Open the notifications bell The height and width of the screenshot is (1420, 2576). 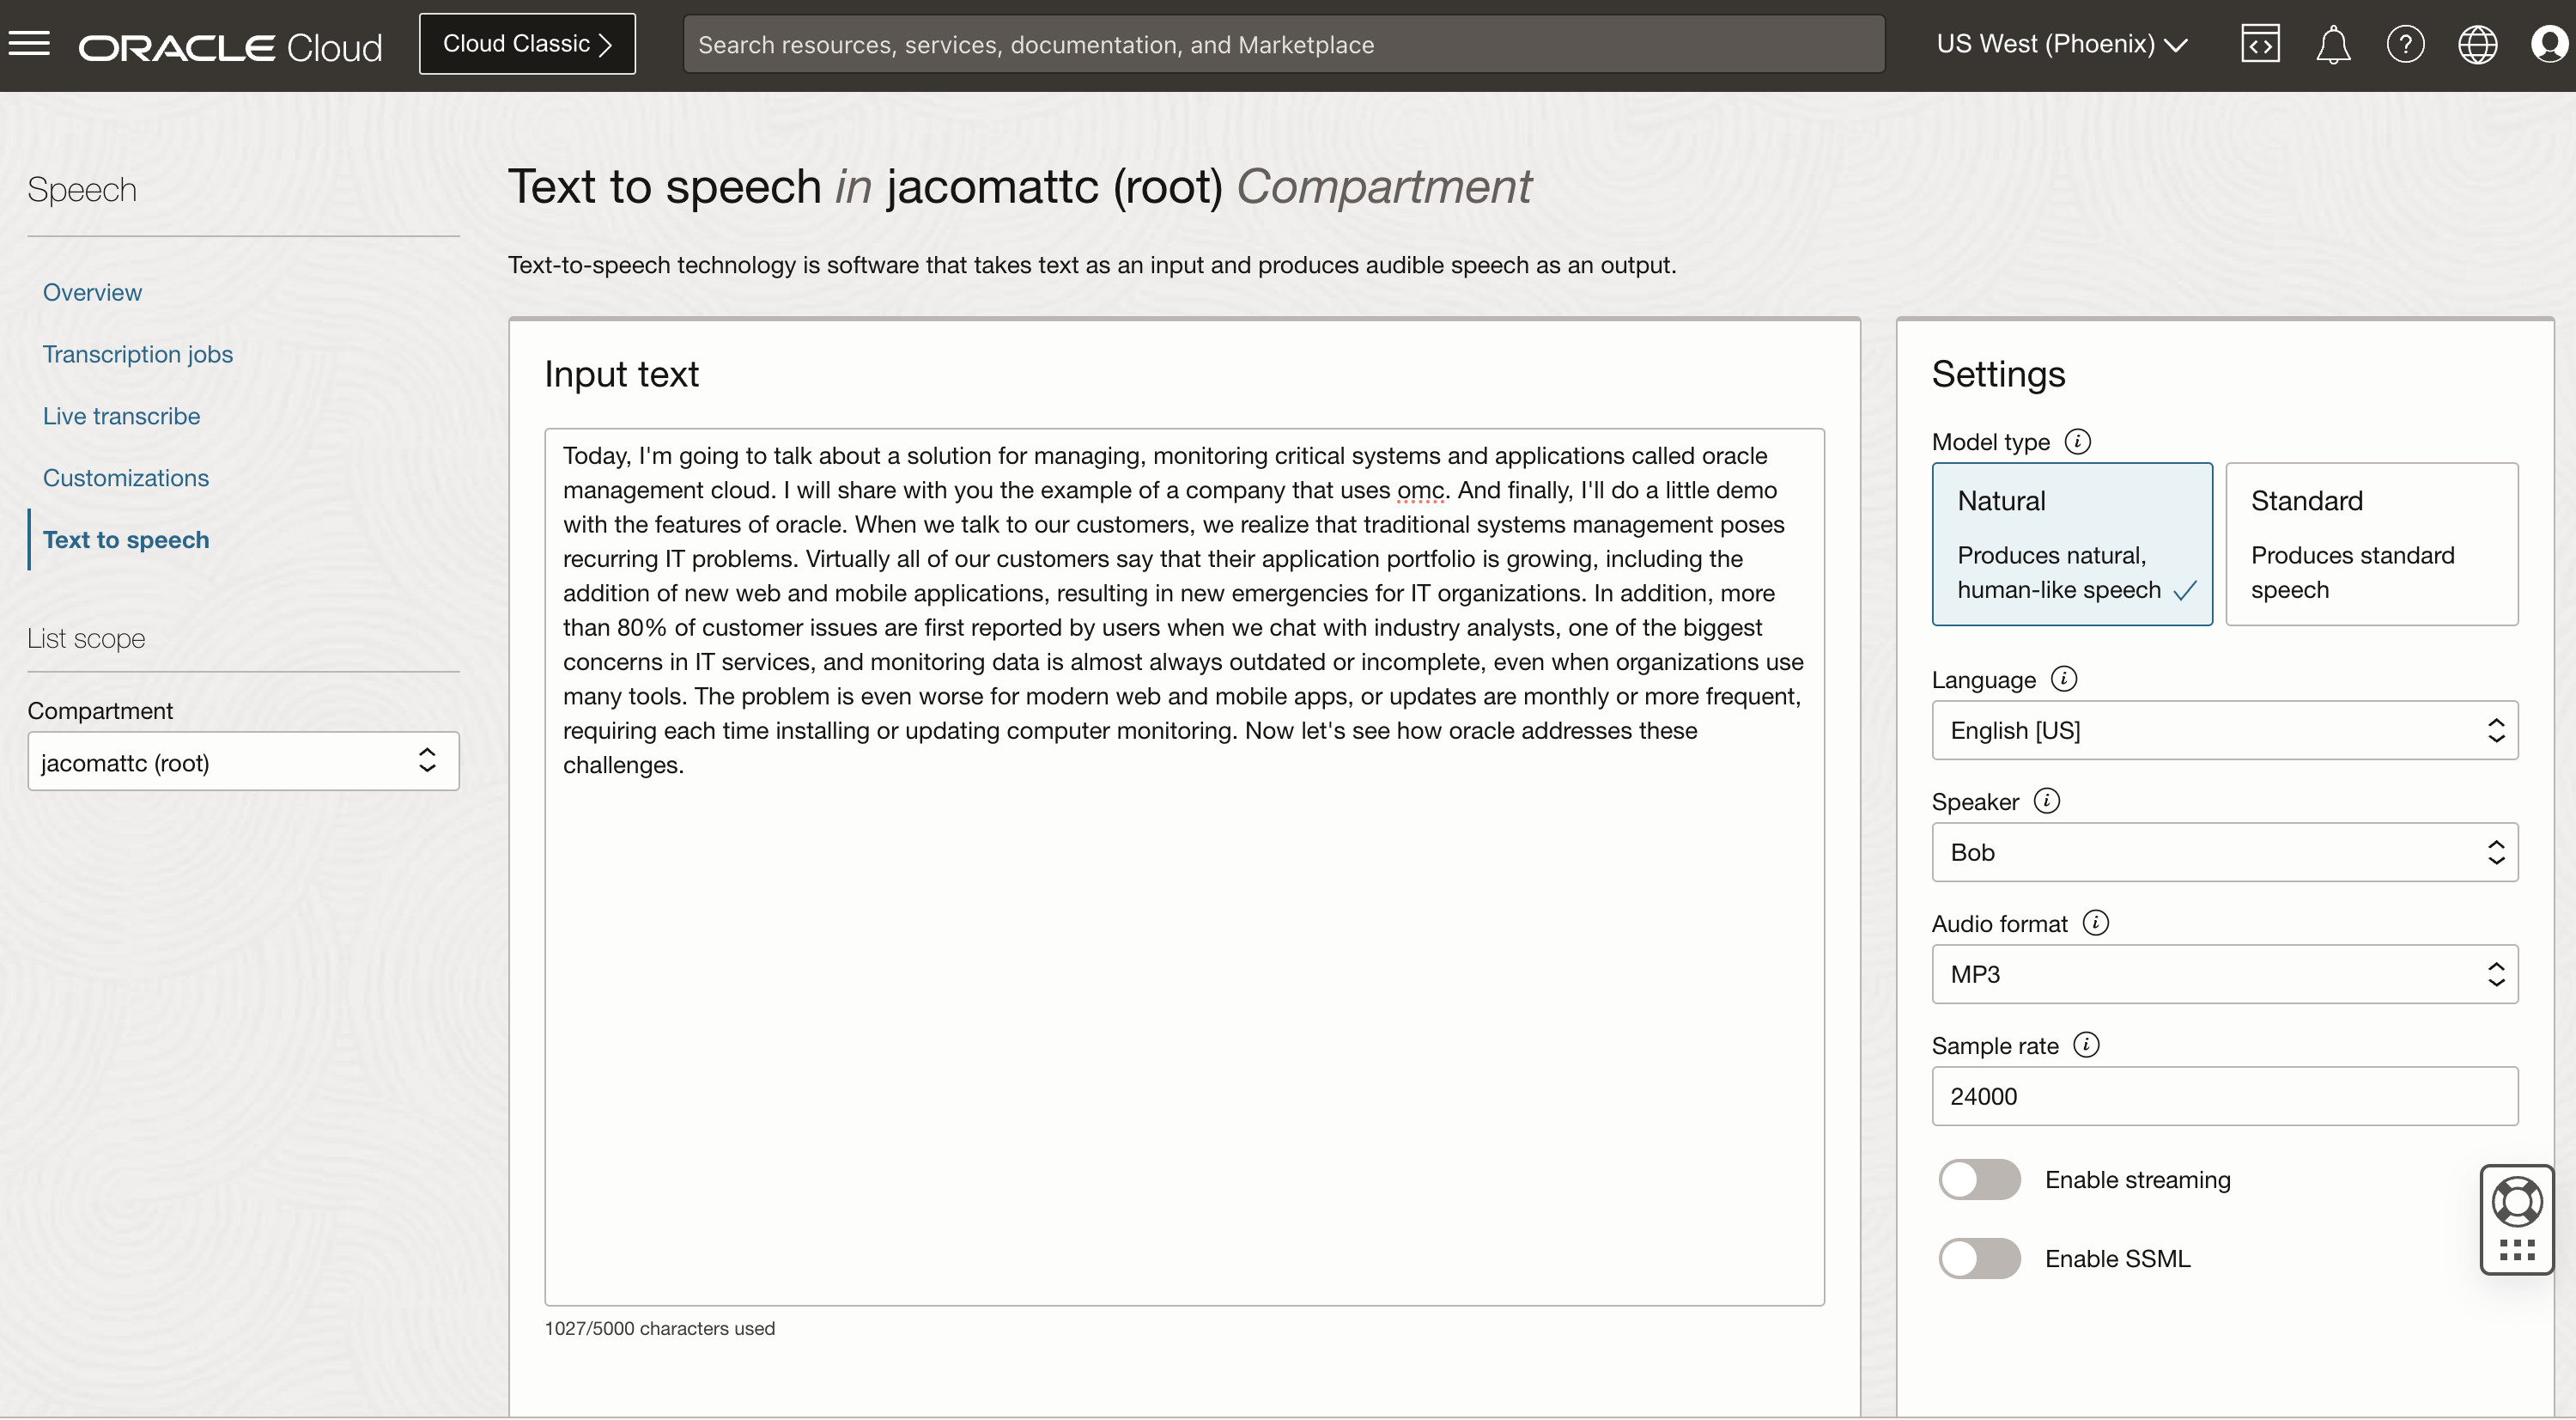(2332, 44)
